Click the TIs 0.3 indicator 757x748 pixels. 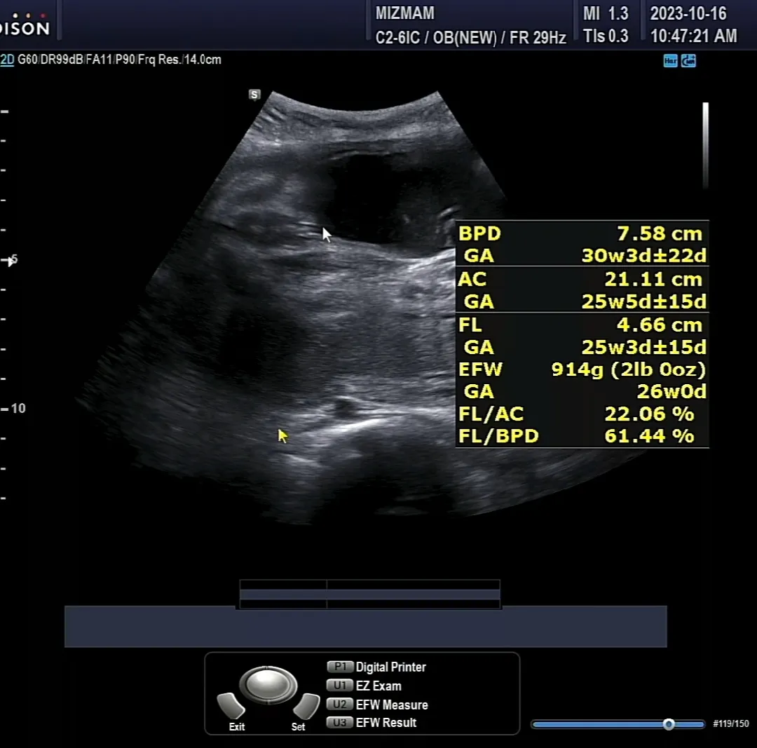[x=606, y=36]
